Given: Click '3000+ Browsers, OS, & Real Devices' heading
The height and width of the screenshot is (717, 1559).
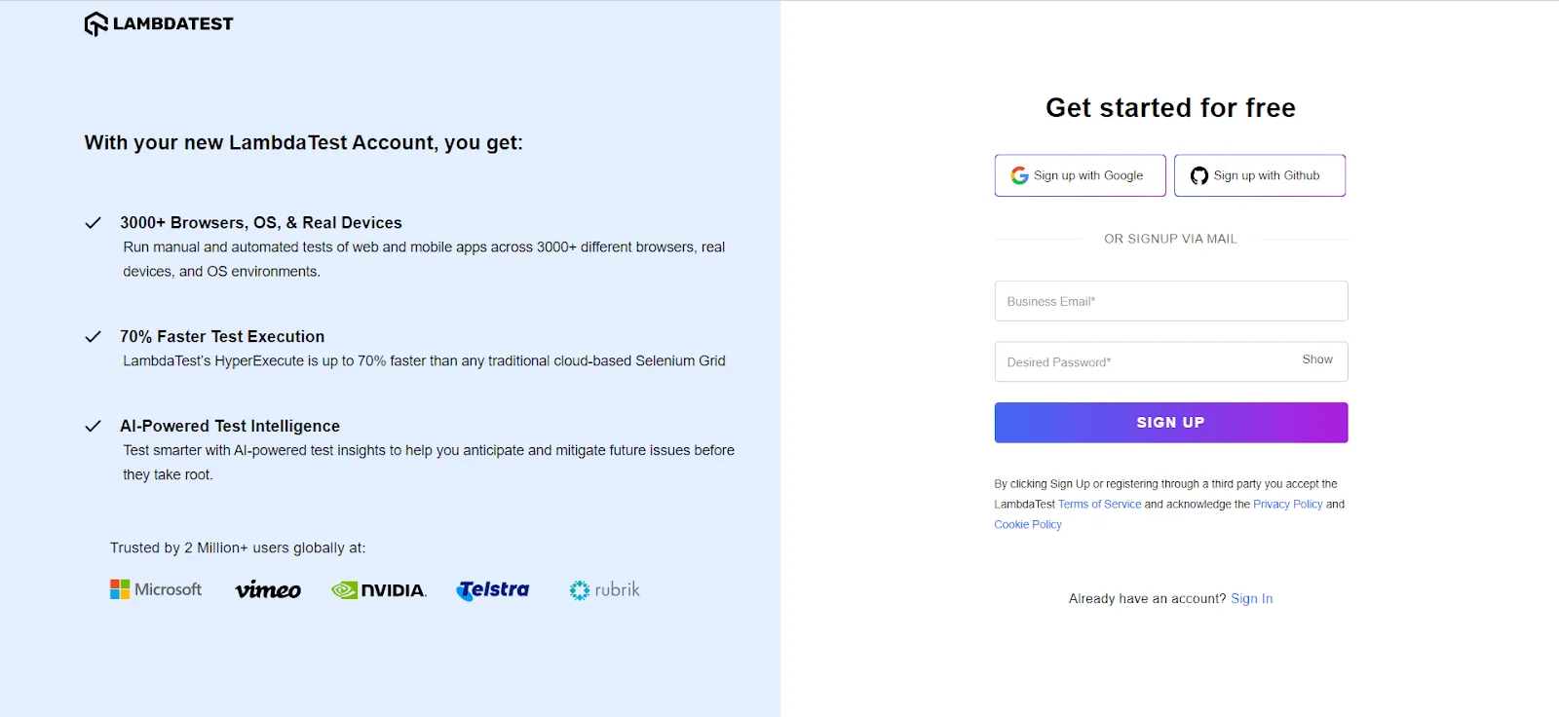Looking at the screenshot, I should [261, 223].
